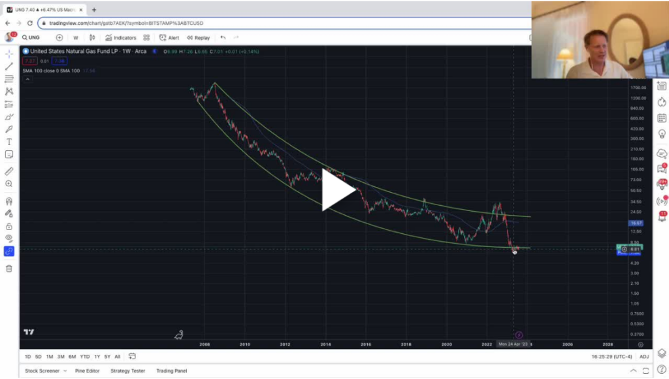Image resolution: width=669 pixels, height=379 pixels.
Task: Click the 16:25:29 (UTC-4) timezone clock
Action: click(612, 356)
